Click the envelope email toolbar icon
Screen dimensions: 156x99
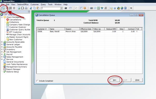click(x=95, y=8)
